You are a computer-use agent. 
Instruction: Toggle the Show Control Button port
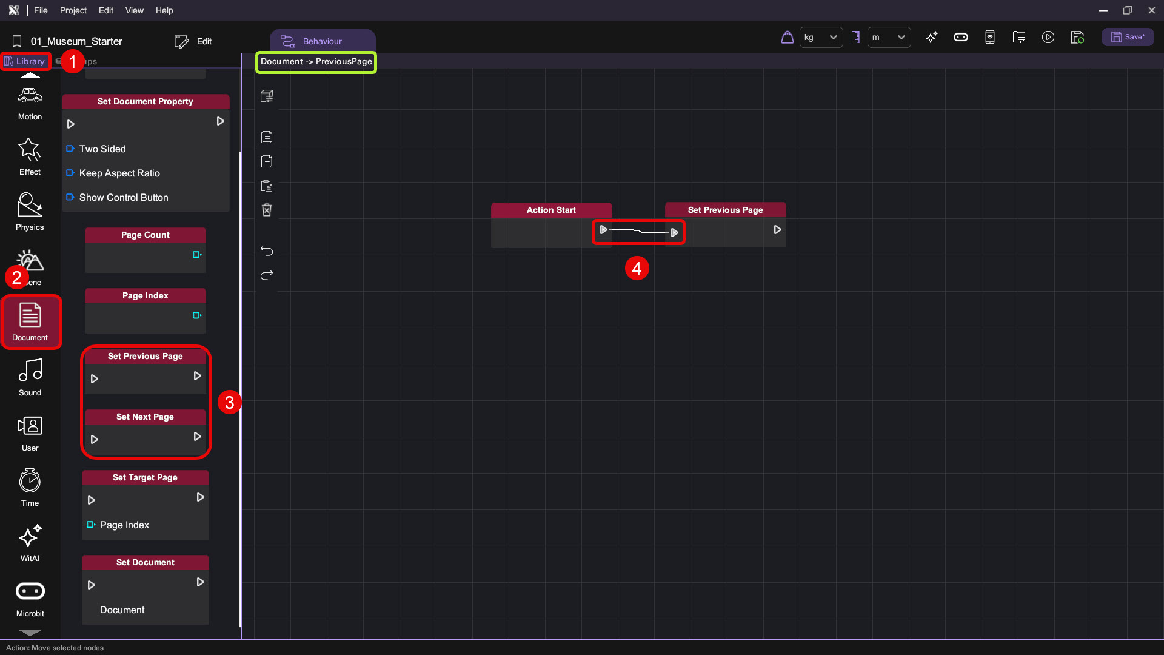click(70, 197)
